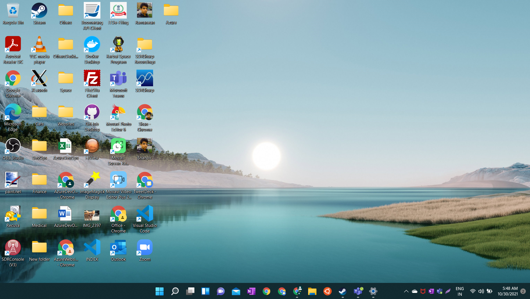530x299 pixels.
Task: Select the SDRSharp Recordings folder shortcut
Action: click(145, 50)
